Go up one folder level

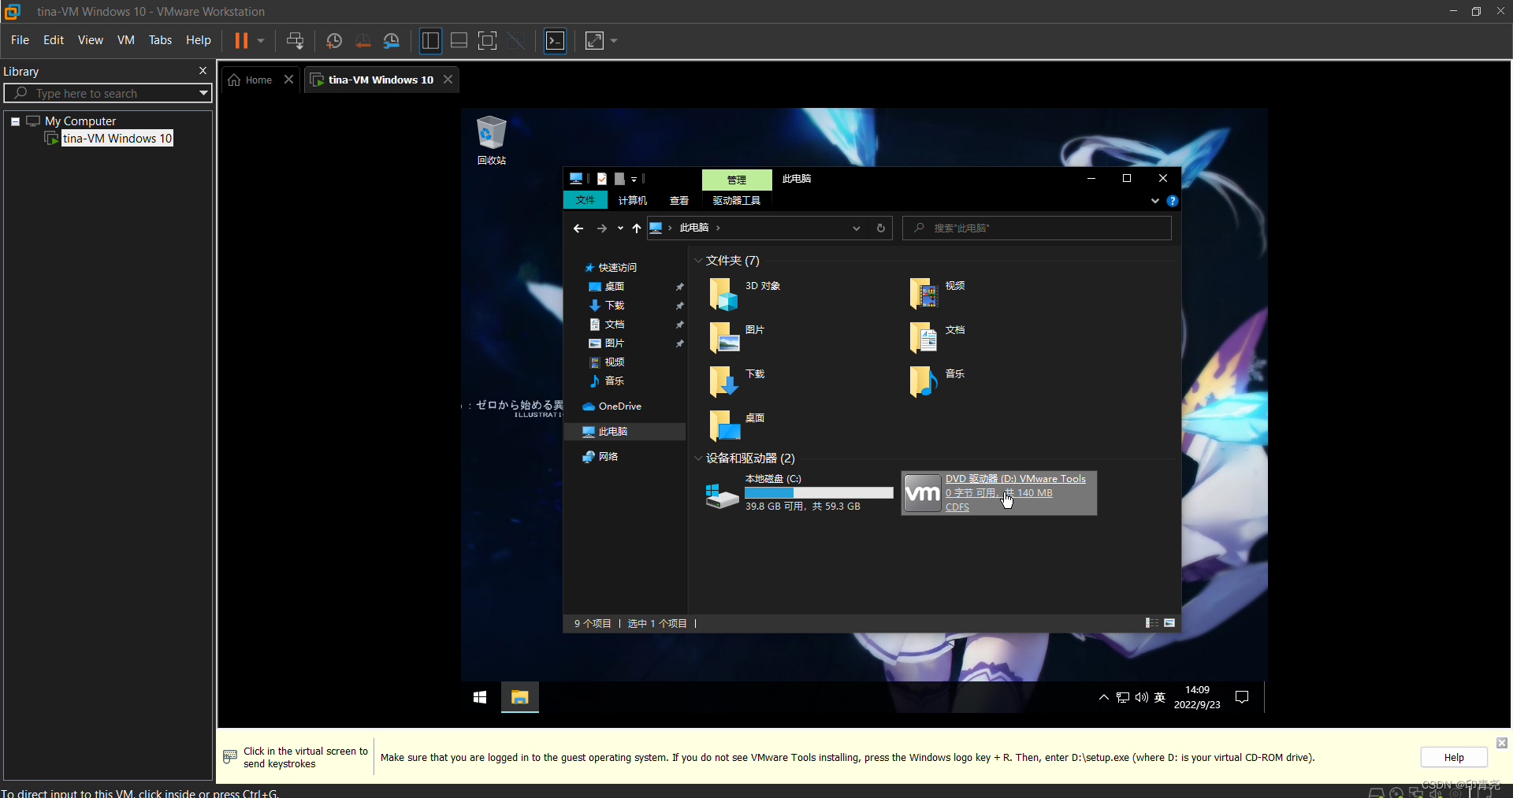click(637, 228)
